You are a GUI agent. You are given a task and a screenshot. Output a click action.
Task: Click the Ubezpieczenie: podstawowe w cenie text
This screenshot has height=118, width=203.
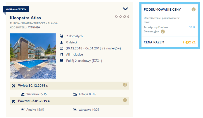[x=162, y=20]
